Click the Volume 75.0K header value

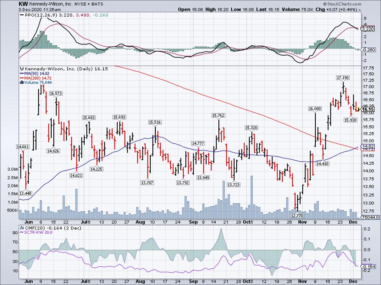(x=298, y=10)
